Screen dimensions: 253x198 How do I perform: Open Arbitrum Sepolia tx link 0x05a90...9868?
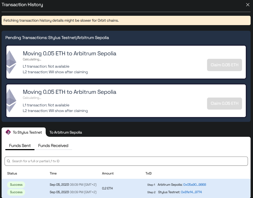194,185
